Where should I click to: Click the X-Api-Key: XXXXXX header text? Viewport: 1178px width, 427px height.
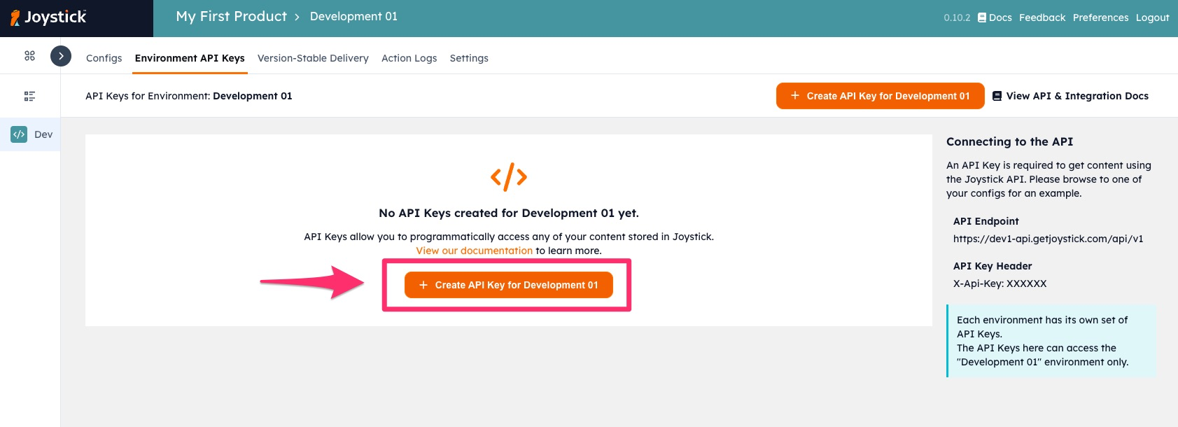pos(1000,283)
